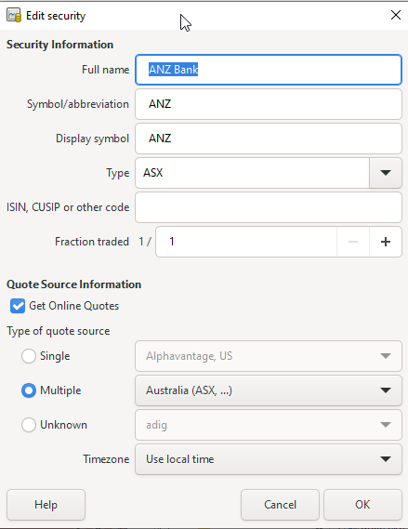The width and height of the screenshot is (408, 529).
Task: Click the Edit security window icon
Action: [x=14, y=16]
